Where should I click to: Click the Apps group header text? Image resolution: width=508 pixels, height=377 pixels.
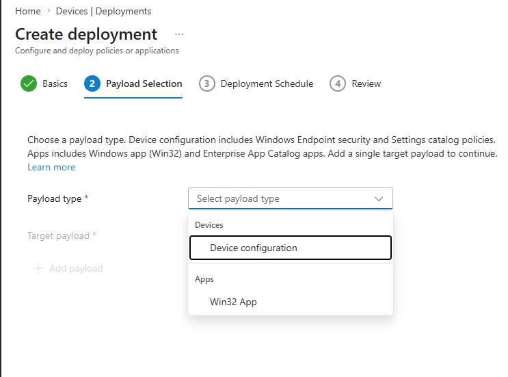204,279
